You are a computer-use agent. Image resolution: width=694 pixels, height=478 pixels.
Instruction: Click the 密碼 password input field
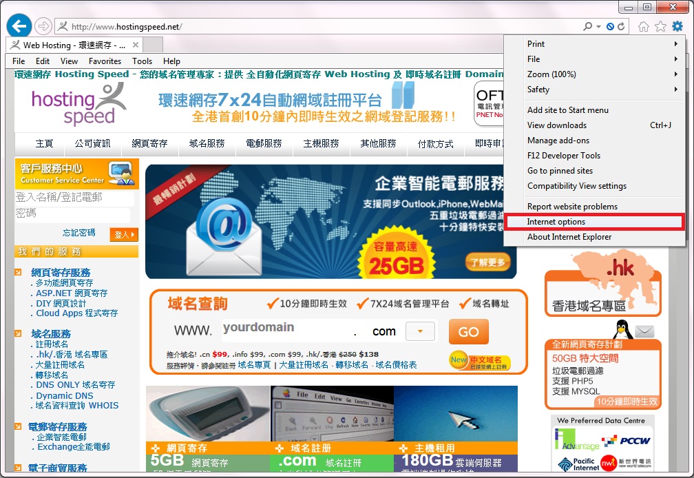72,214
